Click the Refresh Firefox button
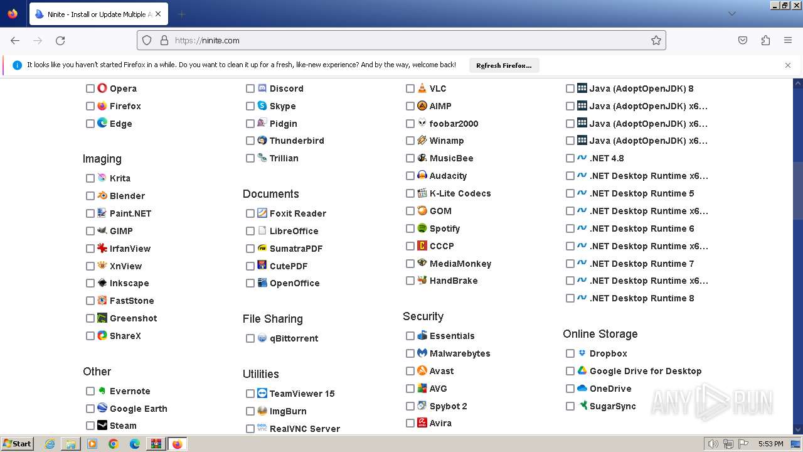Viewport: 803px width, 452px height. 504,65
